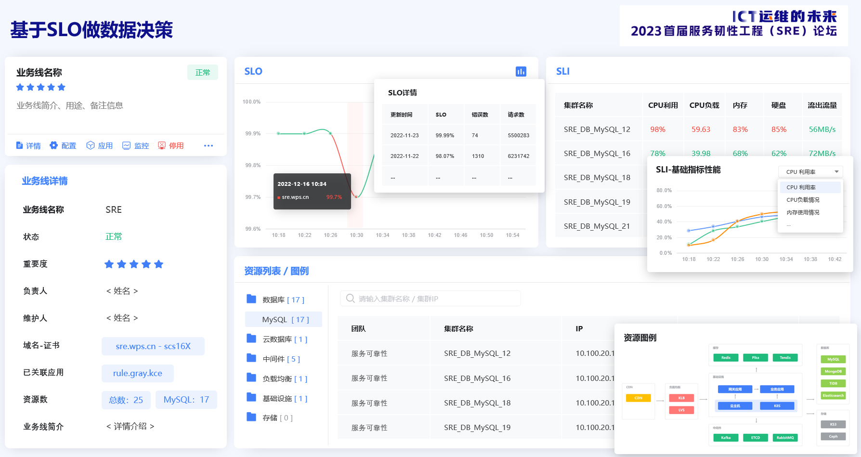Click the blue K8S node

(x=777, y=406)
